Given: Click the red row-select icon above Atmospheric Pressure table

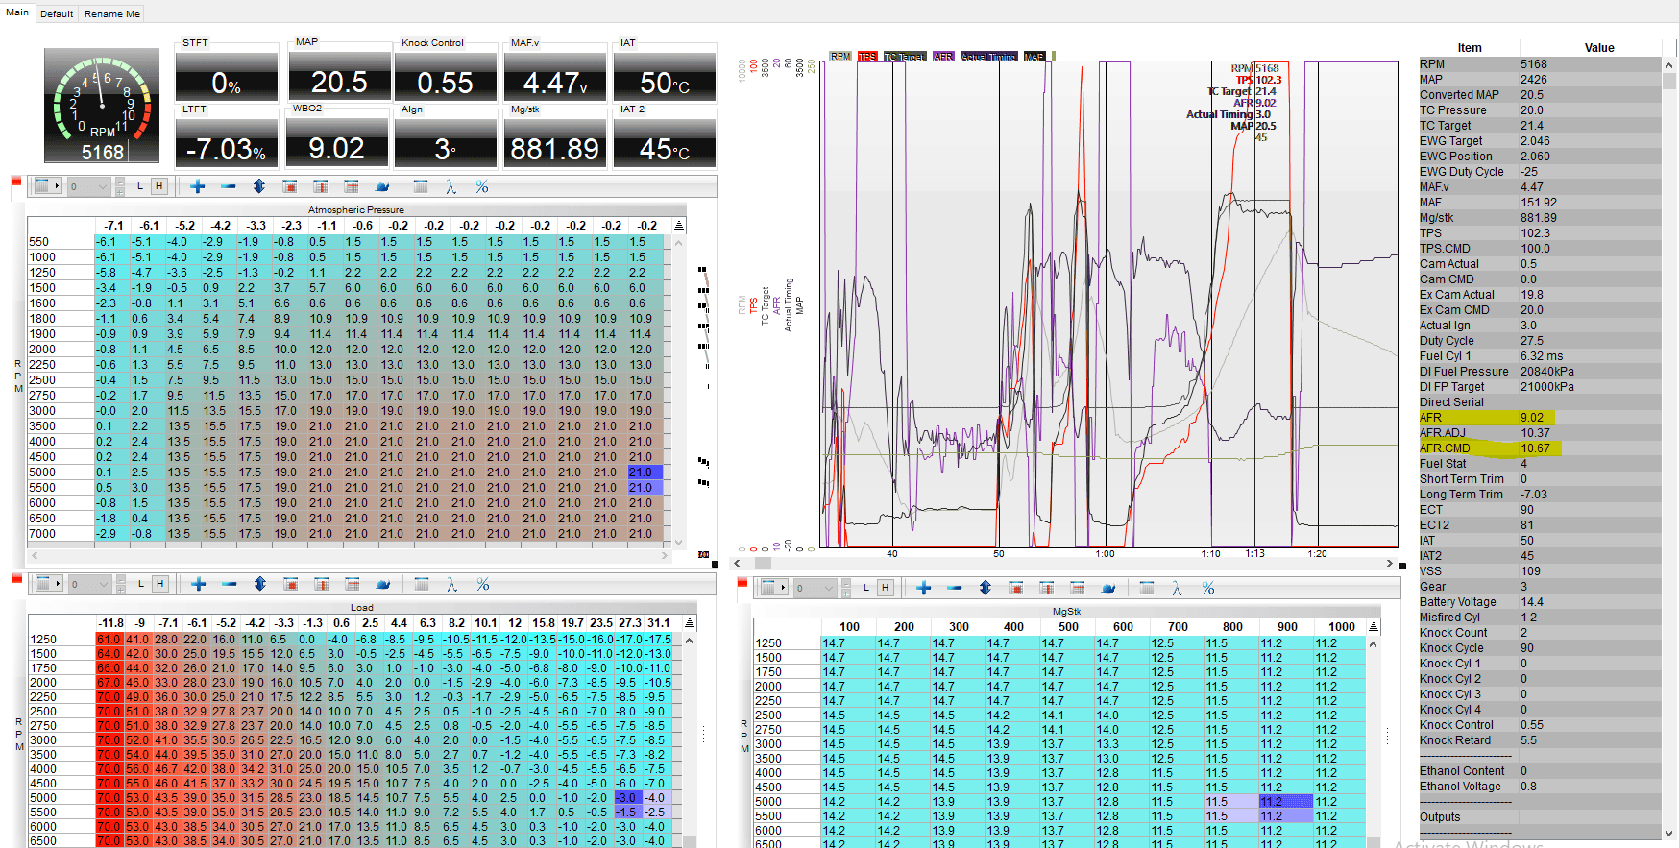Looking at the screenshot, I should pos(352,186).
